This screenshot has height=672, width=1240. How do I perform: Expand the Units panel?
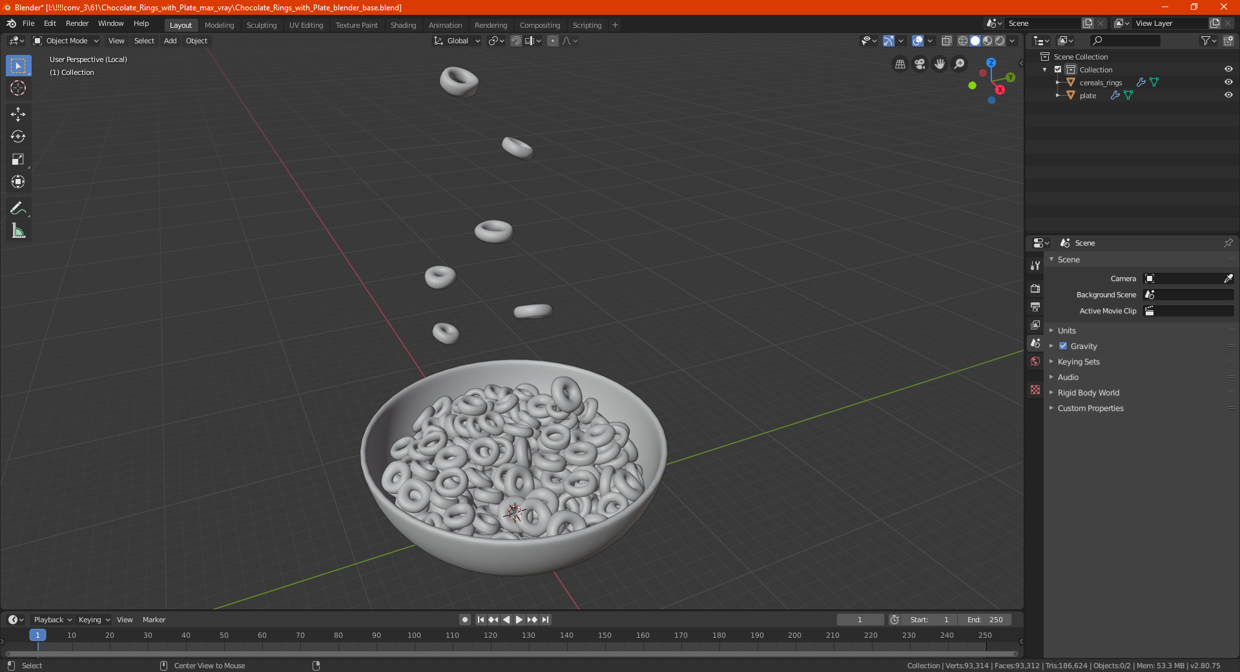[1066, 330]
